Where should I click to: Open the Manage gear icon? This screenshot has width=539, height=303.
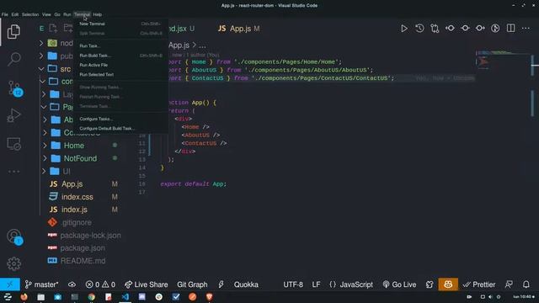(x=13, y=263)
